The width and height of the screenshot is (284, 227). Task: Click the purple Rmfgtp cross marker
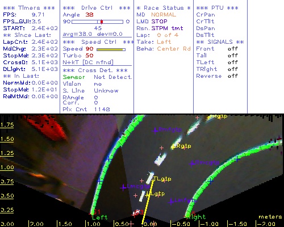point(155,131)
